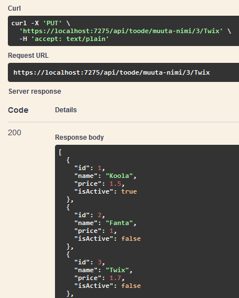239x298 pixels.
Task: Click the Response body label
Action: pyautogui.click(x=79, y=137)
